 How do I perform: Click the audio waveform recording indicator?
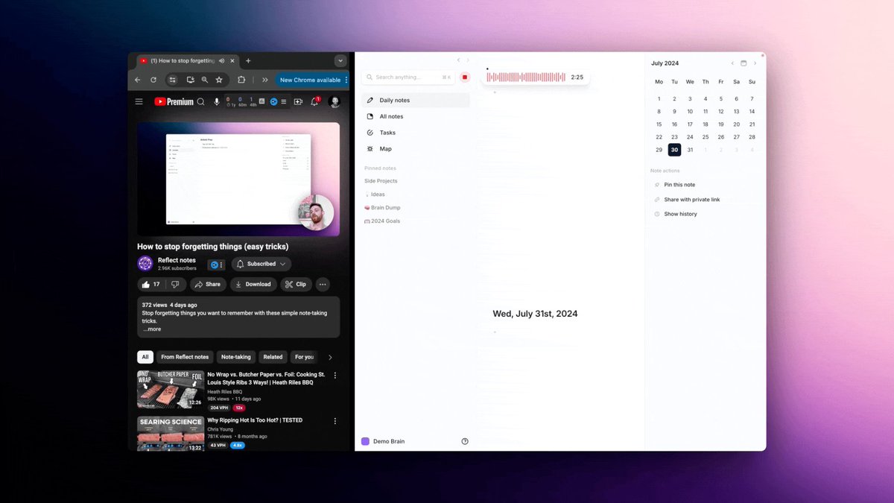[526, 77]
